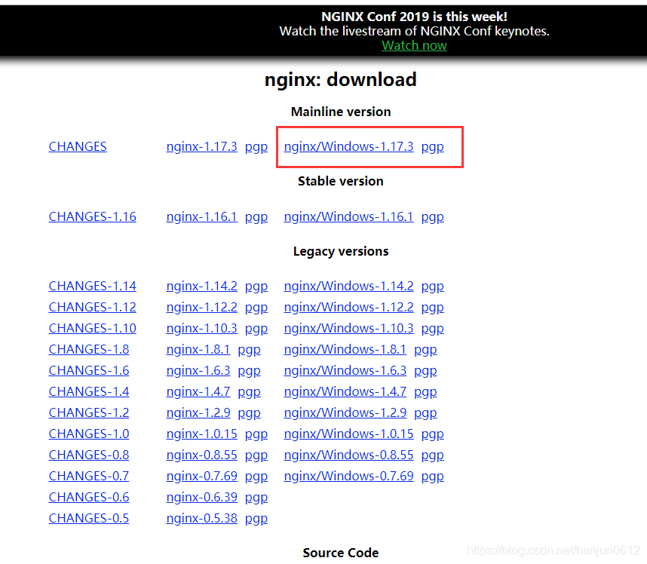The width and height of the screenshot is (647, 564).
Task: Download nginx-1.10.3
Action: tap(202, 328)
